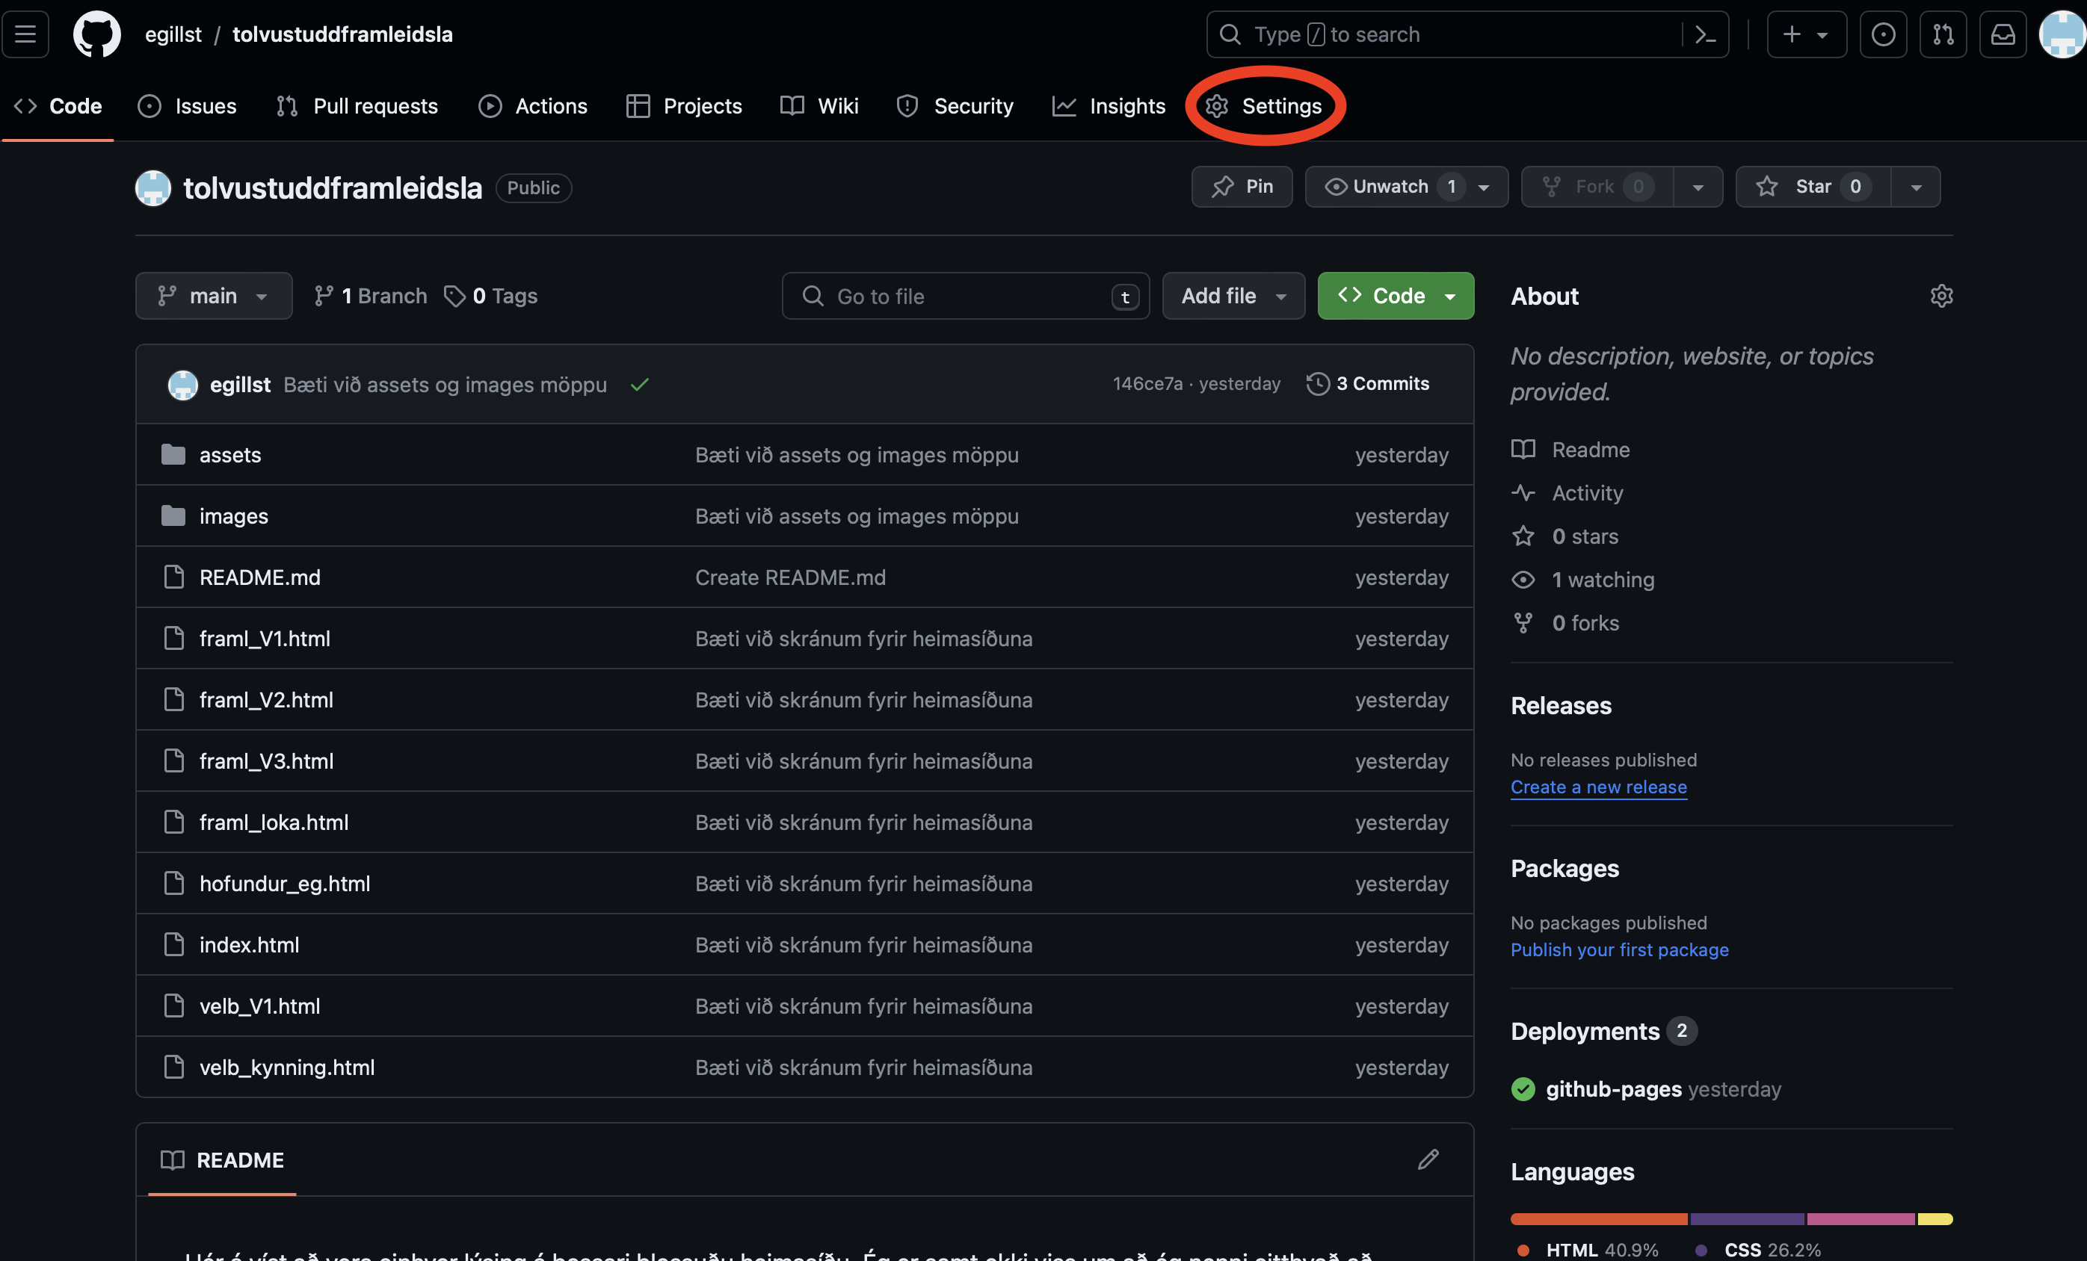The image size is (2087, 1261).
Task: Click the CSS purple language bar segment
Action: click(1748, 1218)
